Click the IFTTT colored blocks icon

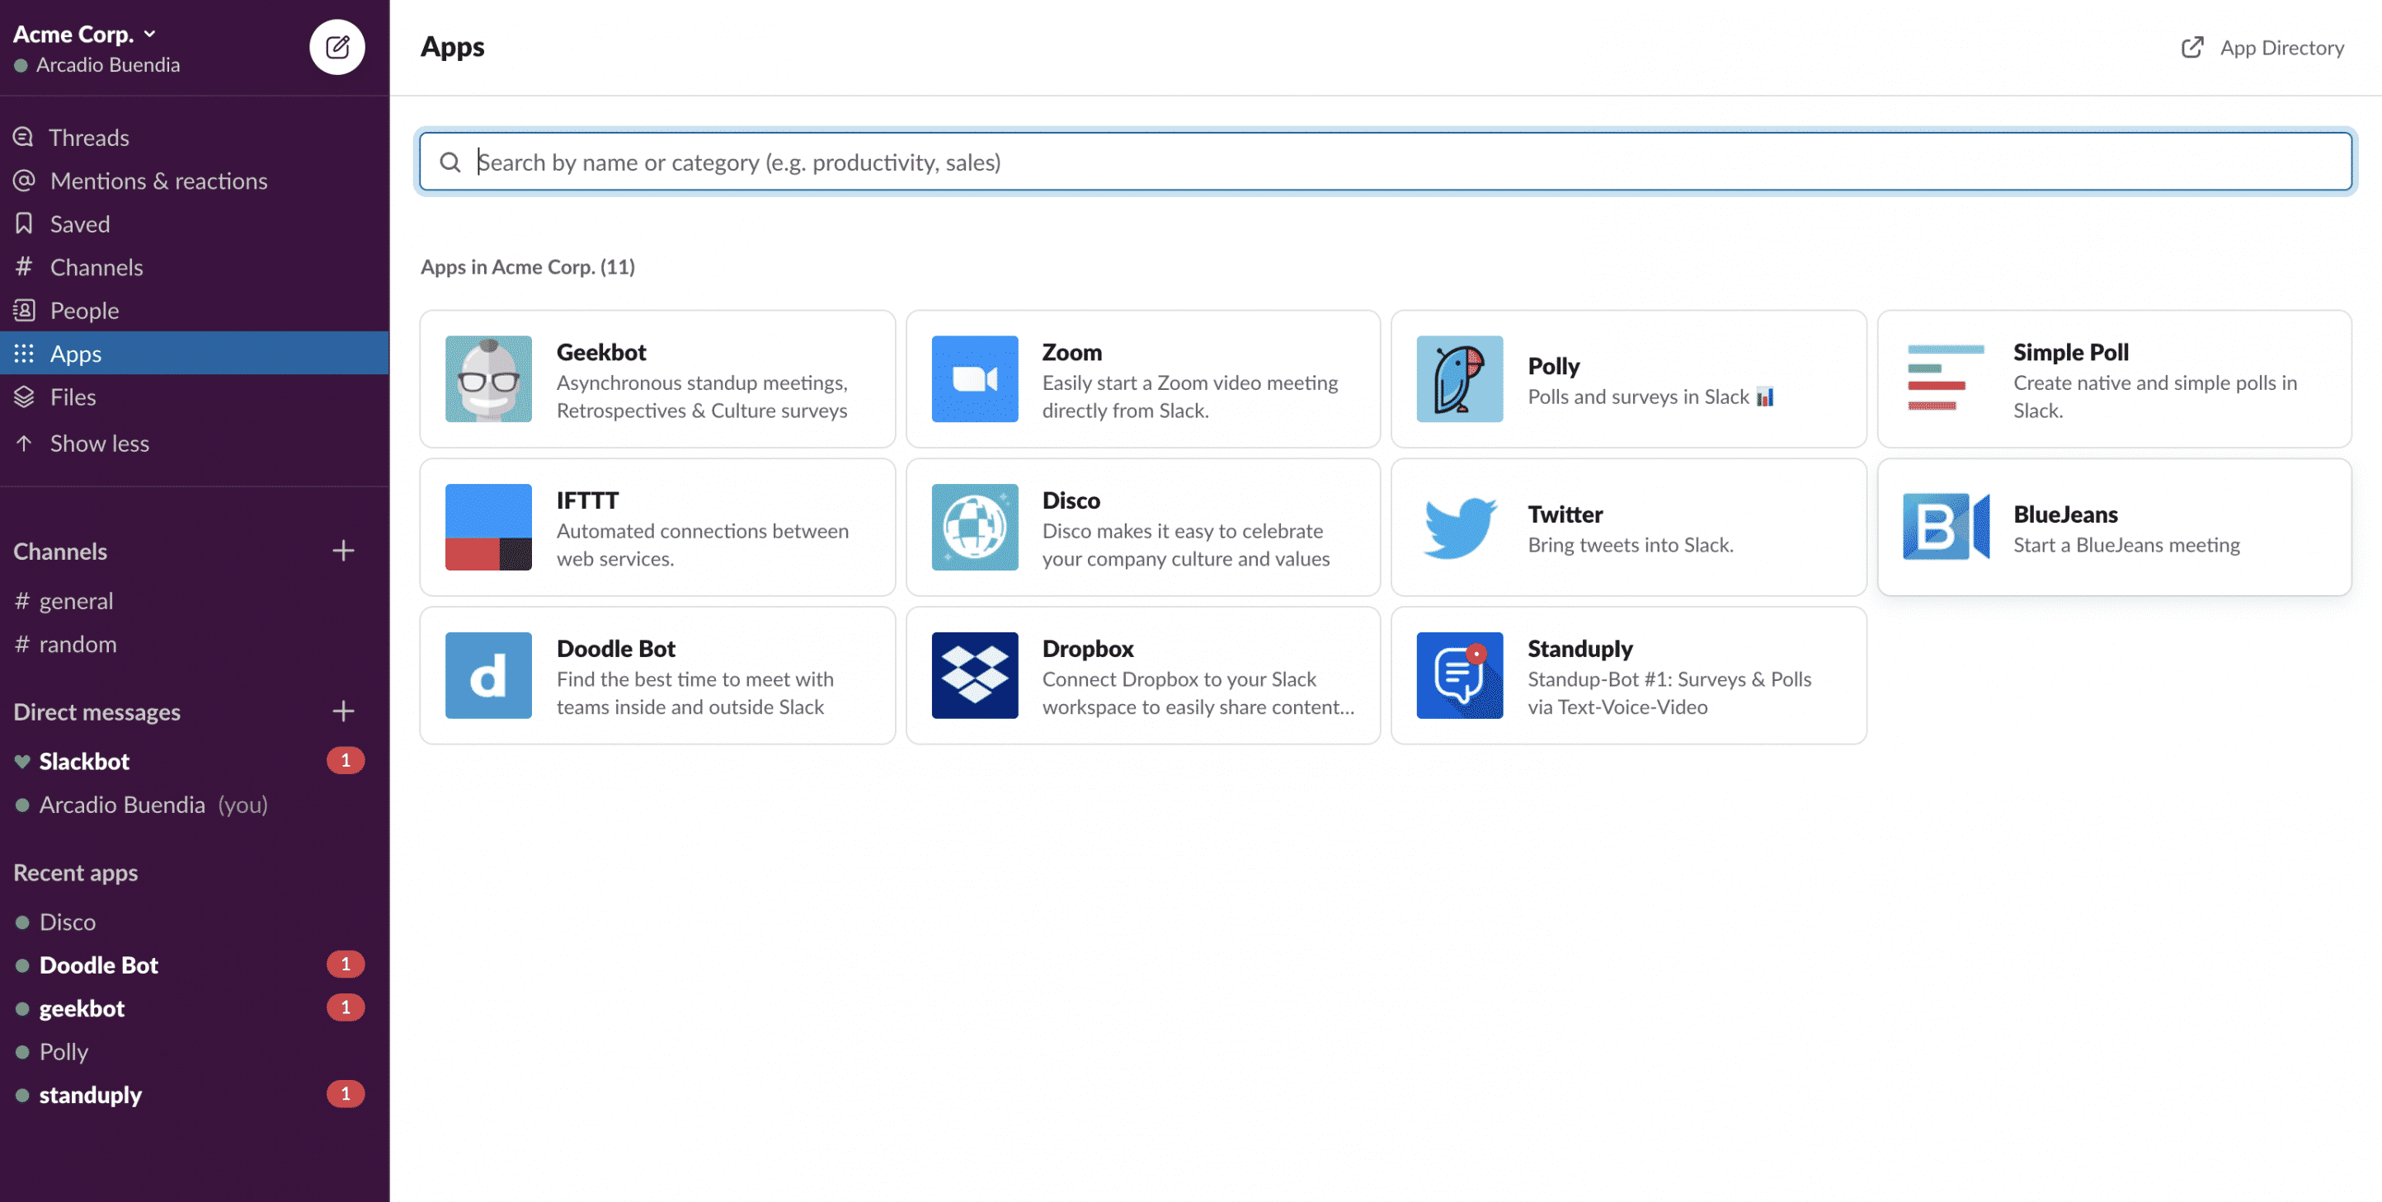click(x=488, y=526)
